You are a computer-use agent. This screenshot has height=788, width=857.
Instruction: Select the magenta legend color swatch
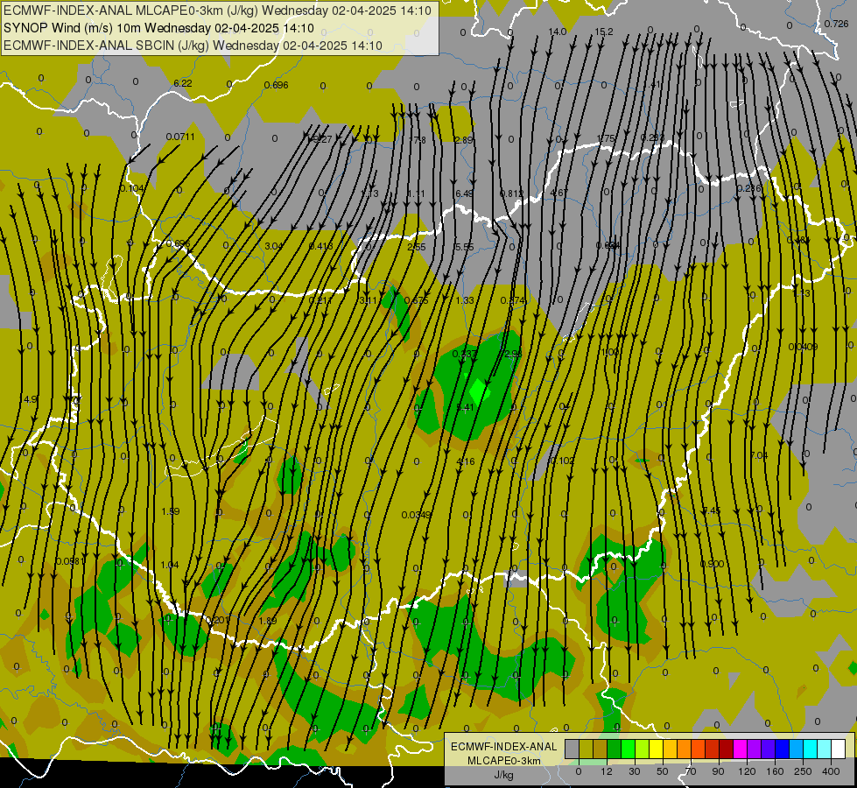[740, 749]
